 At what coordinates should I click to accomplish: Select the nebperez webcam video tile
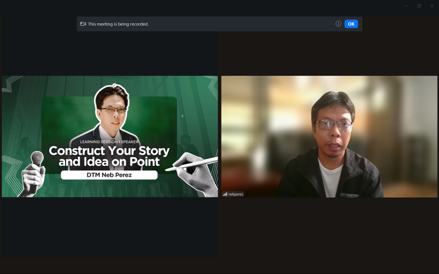(x=329, y=136)
